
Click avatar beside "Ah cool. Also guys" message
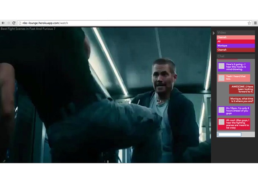click(221, 122)
